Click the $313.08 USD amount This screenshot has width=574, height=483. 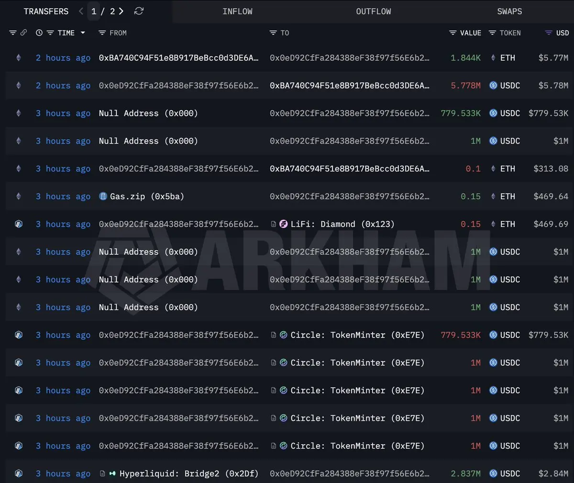click(x=551, y=168)
